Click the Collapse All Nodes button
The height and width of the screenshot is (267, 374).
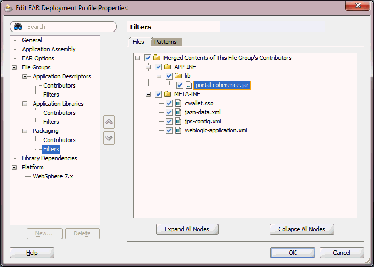(x=302, y=229)
